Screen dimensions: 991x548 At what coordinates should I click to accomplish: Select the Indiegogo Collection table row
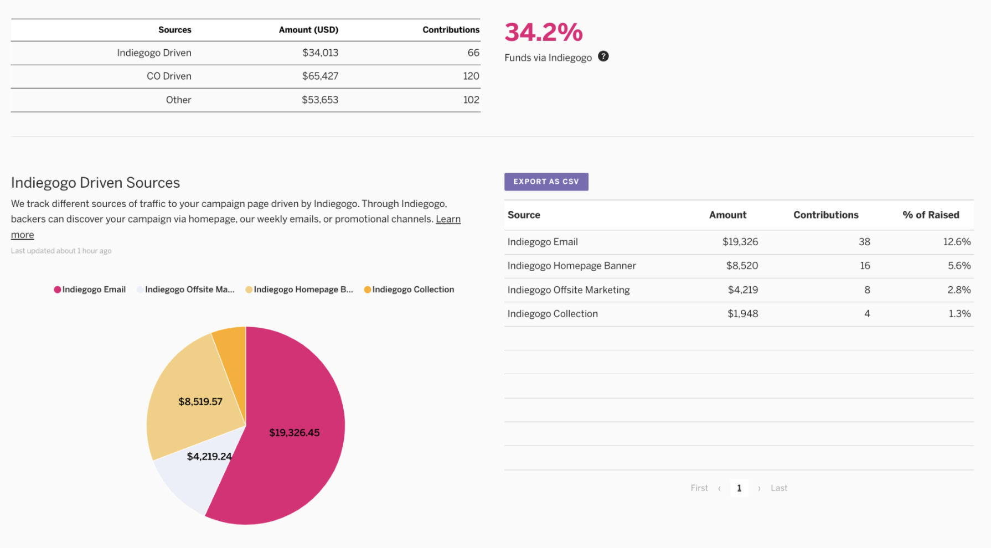(739, 314)
